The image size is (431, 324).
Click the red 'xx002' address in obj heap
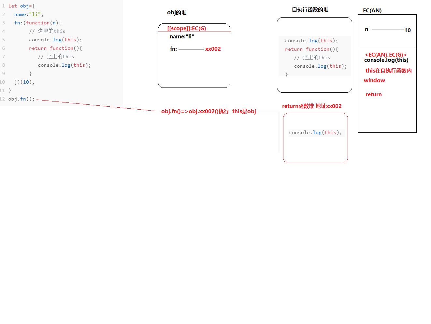213,49
